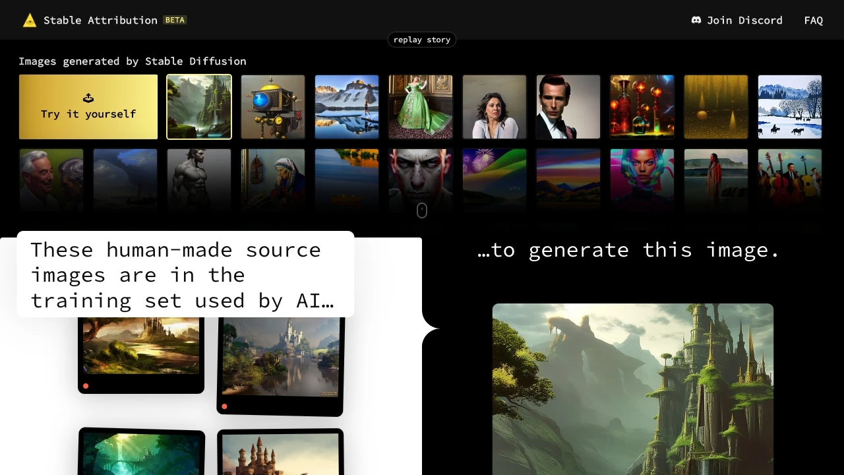The image size is (844, 475).
Task: Select the pink-haired cyberpunk woman thumbnail
Action: [642, 180]
